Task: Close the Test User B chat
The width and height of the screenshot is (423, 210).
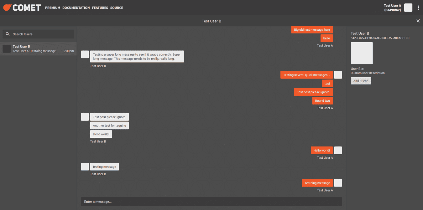Action: click(x=418, y=21)
